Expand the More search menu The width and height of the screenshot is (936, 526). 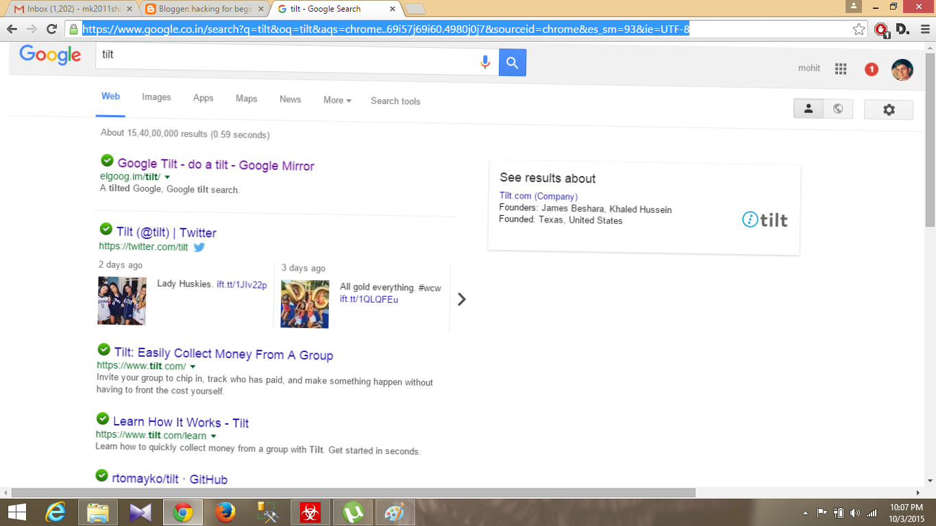pos(337,100)
